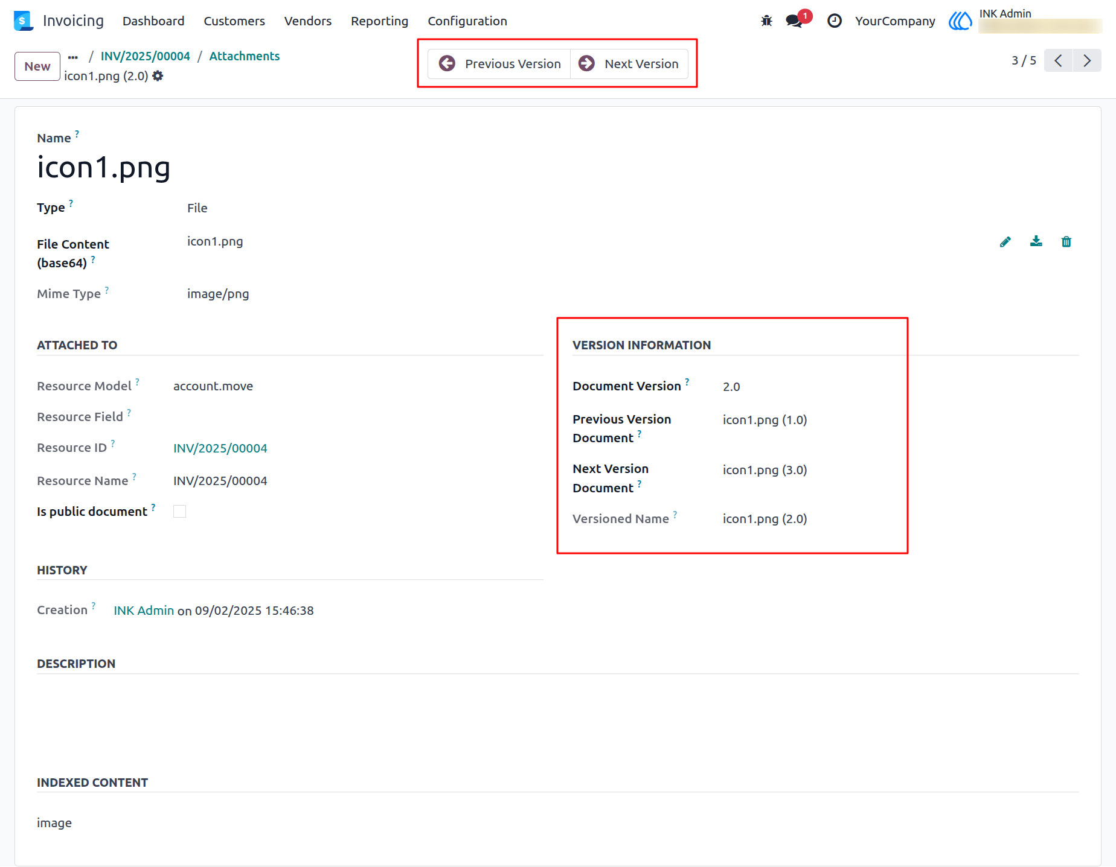
Task: Toggle the Is public document checkbox
Action: [180, 512]
